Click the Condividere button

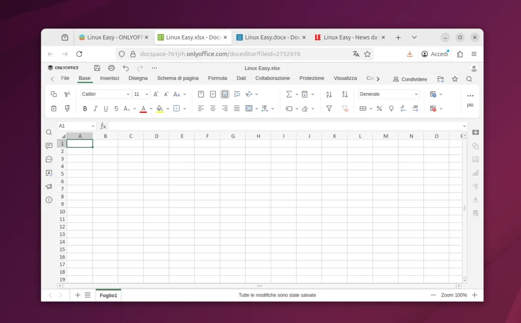click(x=410, y=79)
